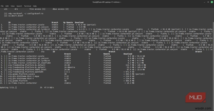Maximize the terminal window
Viewport: 214px width, 111px height.
point(208,2)
